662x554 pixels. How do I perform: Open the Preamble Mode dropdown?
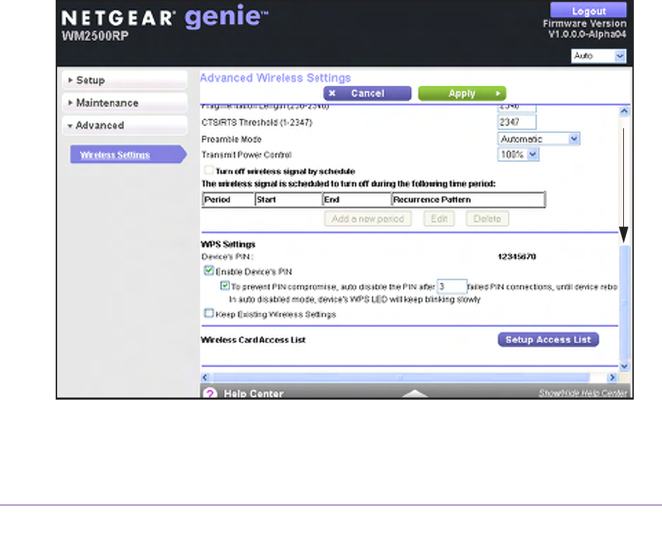[x=539, y=139]
